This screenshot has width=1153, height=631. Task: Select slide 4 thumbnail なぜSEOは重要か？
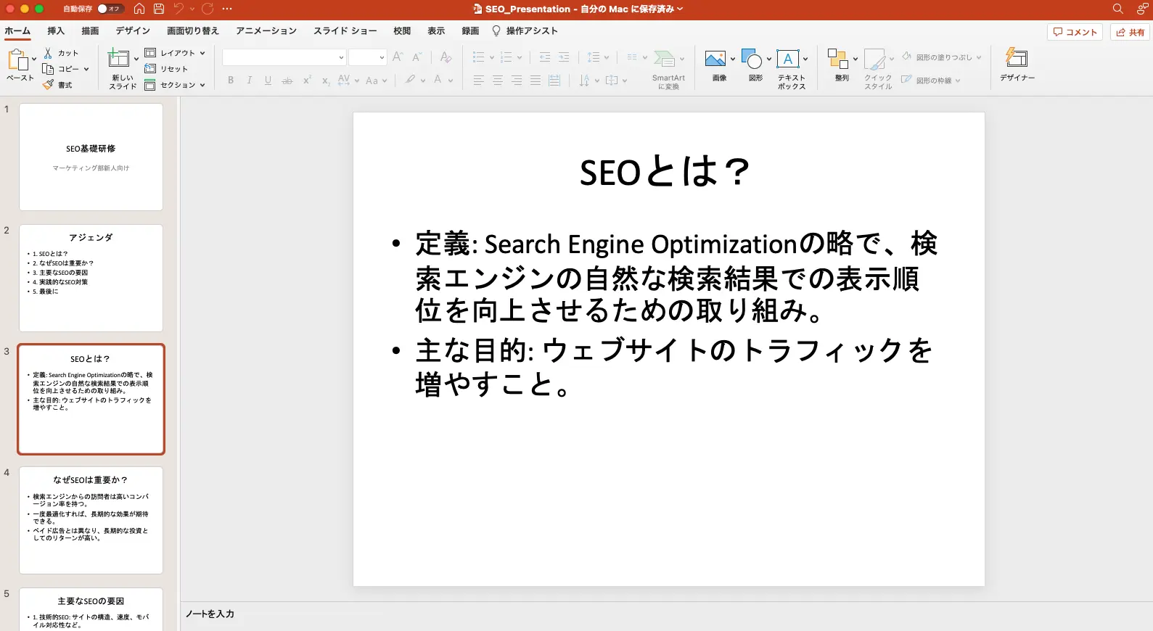(x=91, y=520)
